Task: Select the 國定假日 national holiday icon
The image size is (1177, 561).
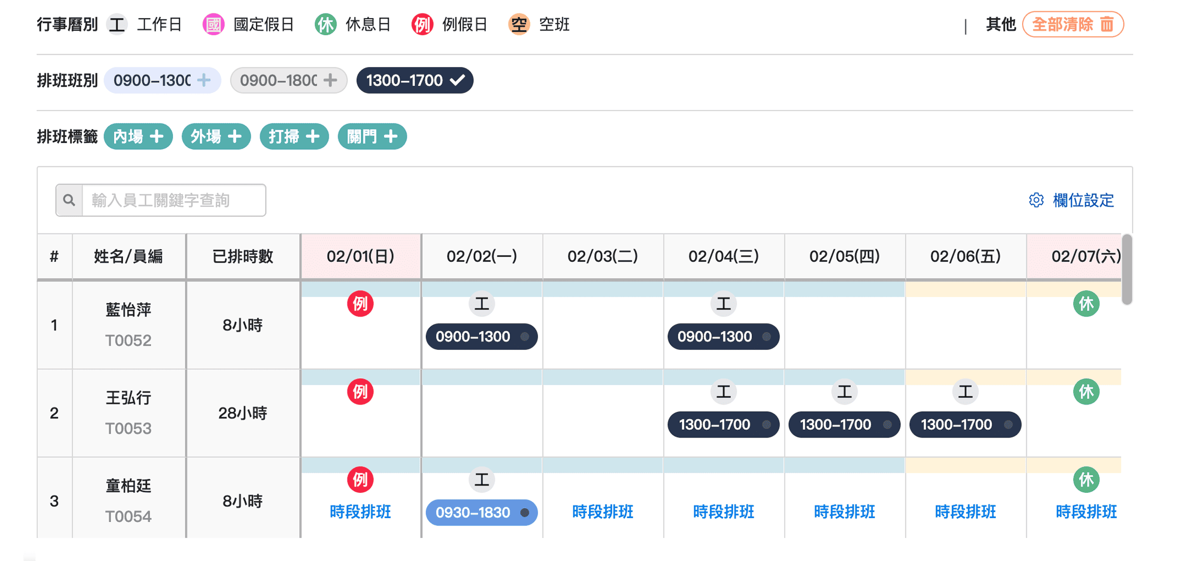Action: click(x=213, y=24)
